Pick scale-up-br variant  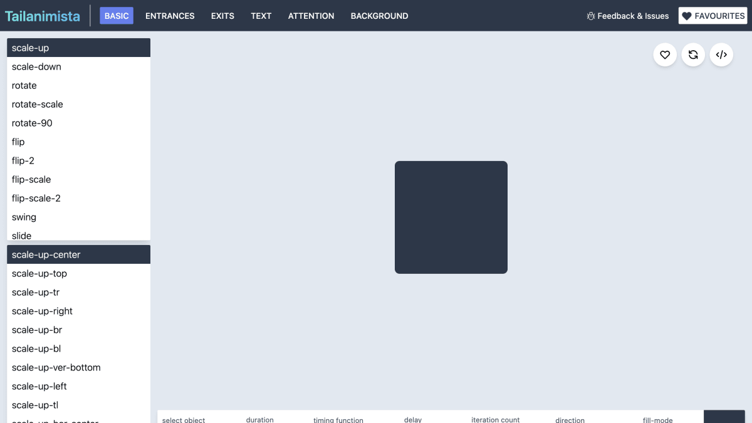tap(78, 330)
